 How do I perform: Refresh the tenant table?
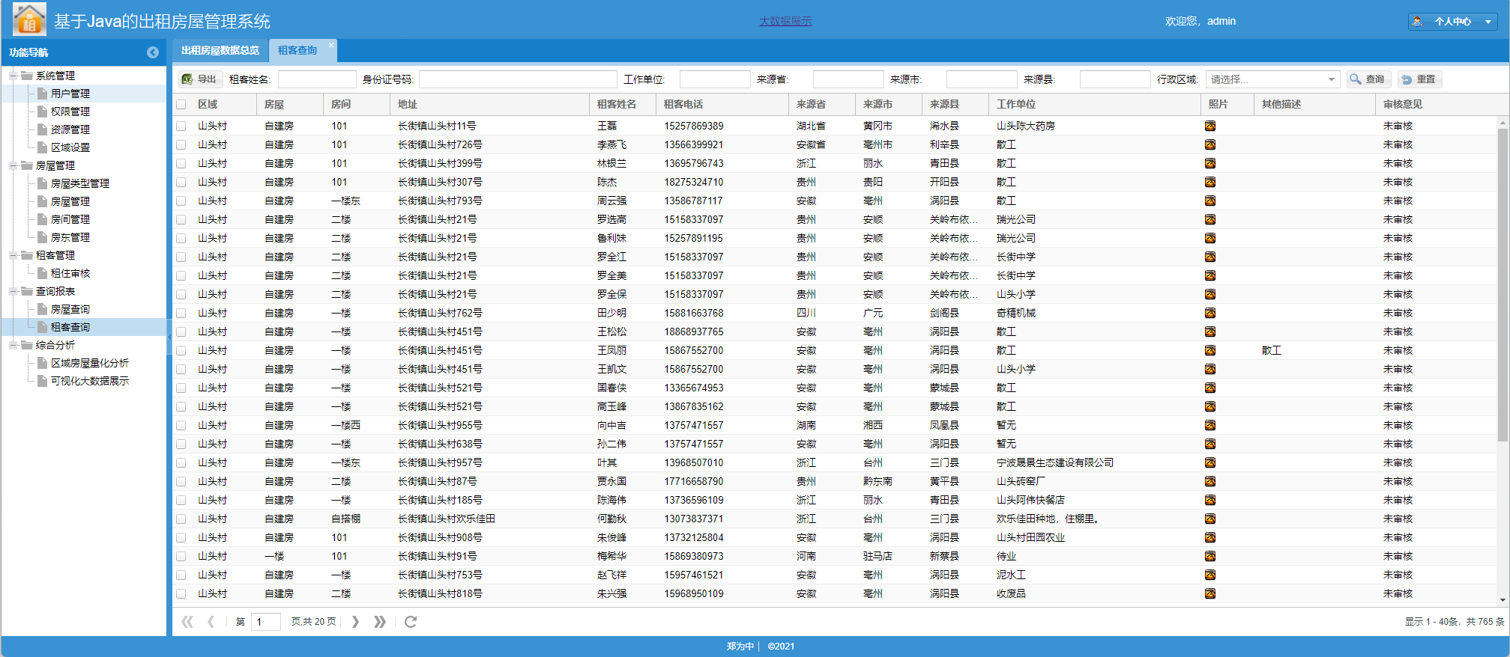411,622
